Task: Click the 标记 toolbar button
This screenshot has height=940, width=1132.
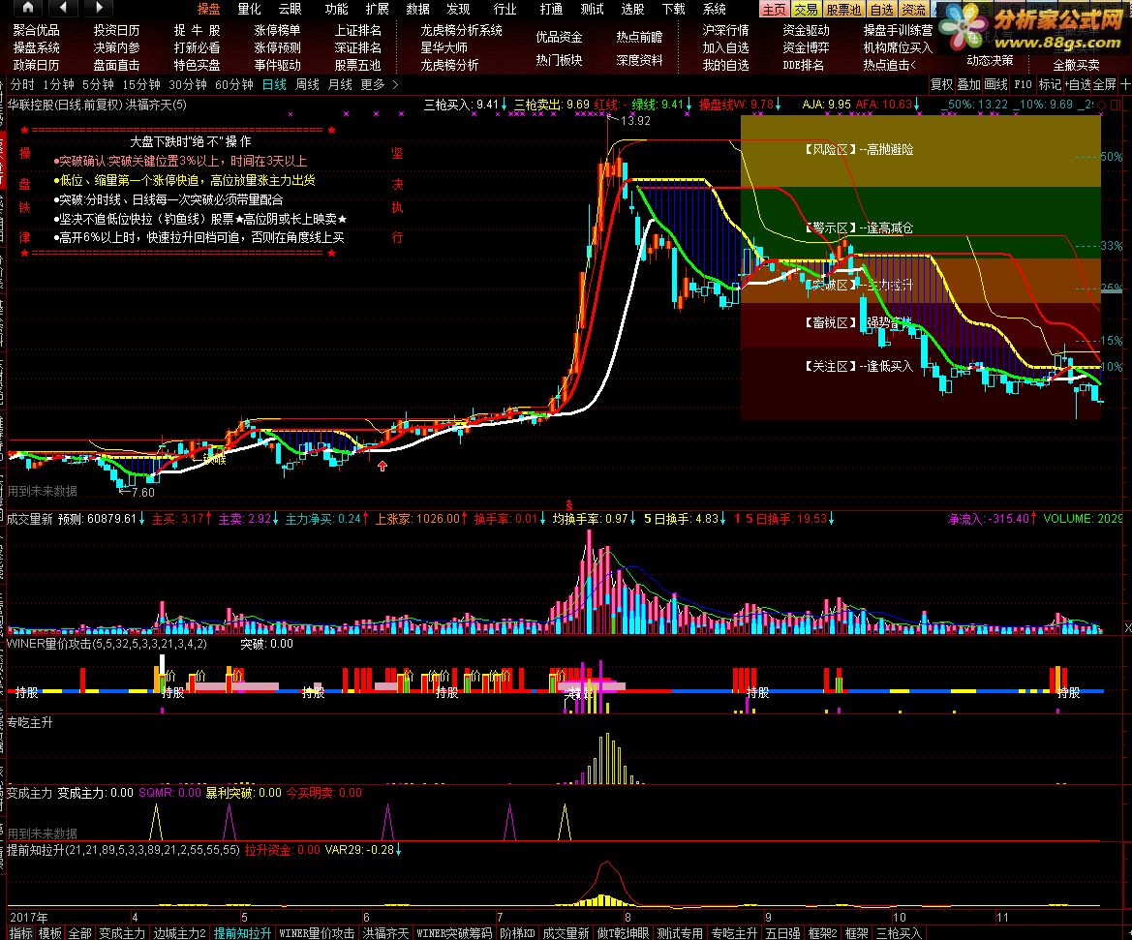Action: click(1050, 84)
